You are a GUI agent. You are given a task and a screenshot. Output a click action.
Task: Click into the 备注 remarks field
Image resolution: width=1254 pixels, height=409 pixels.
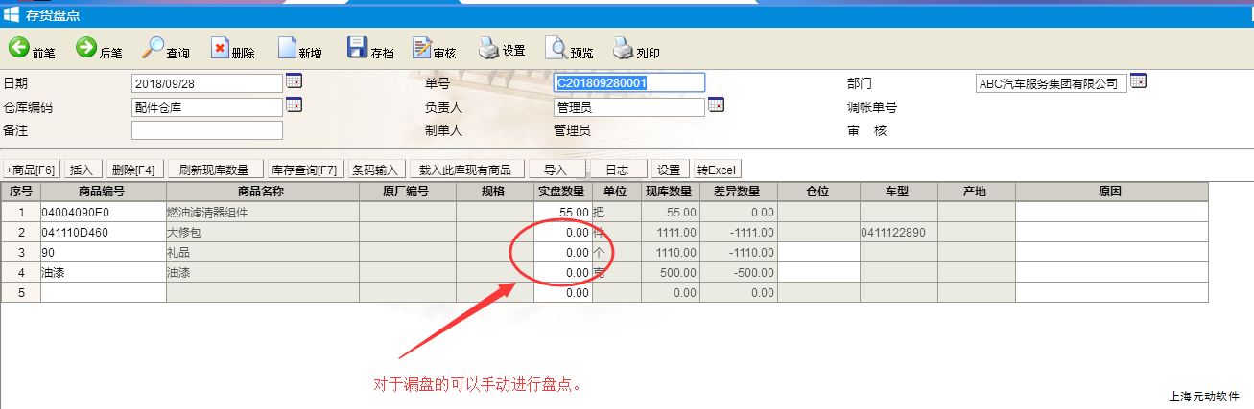[x=206, y=130]
